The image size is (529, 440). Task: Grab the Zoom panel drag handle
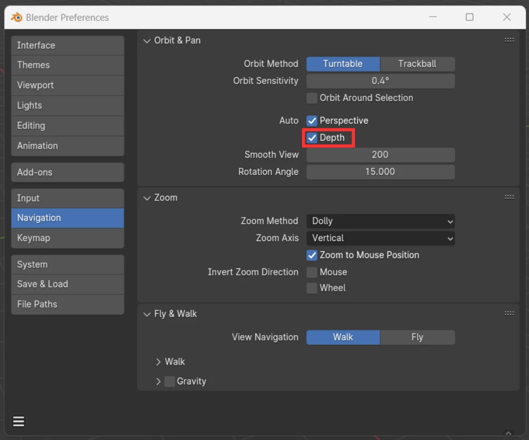pos(509,197)
